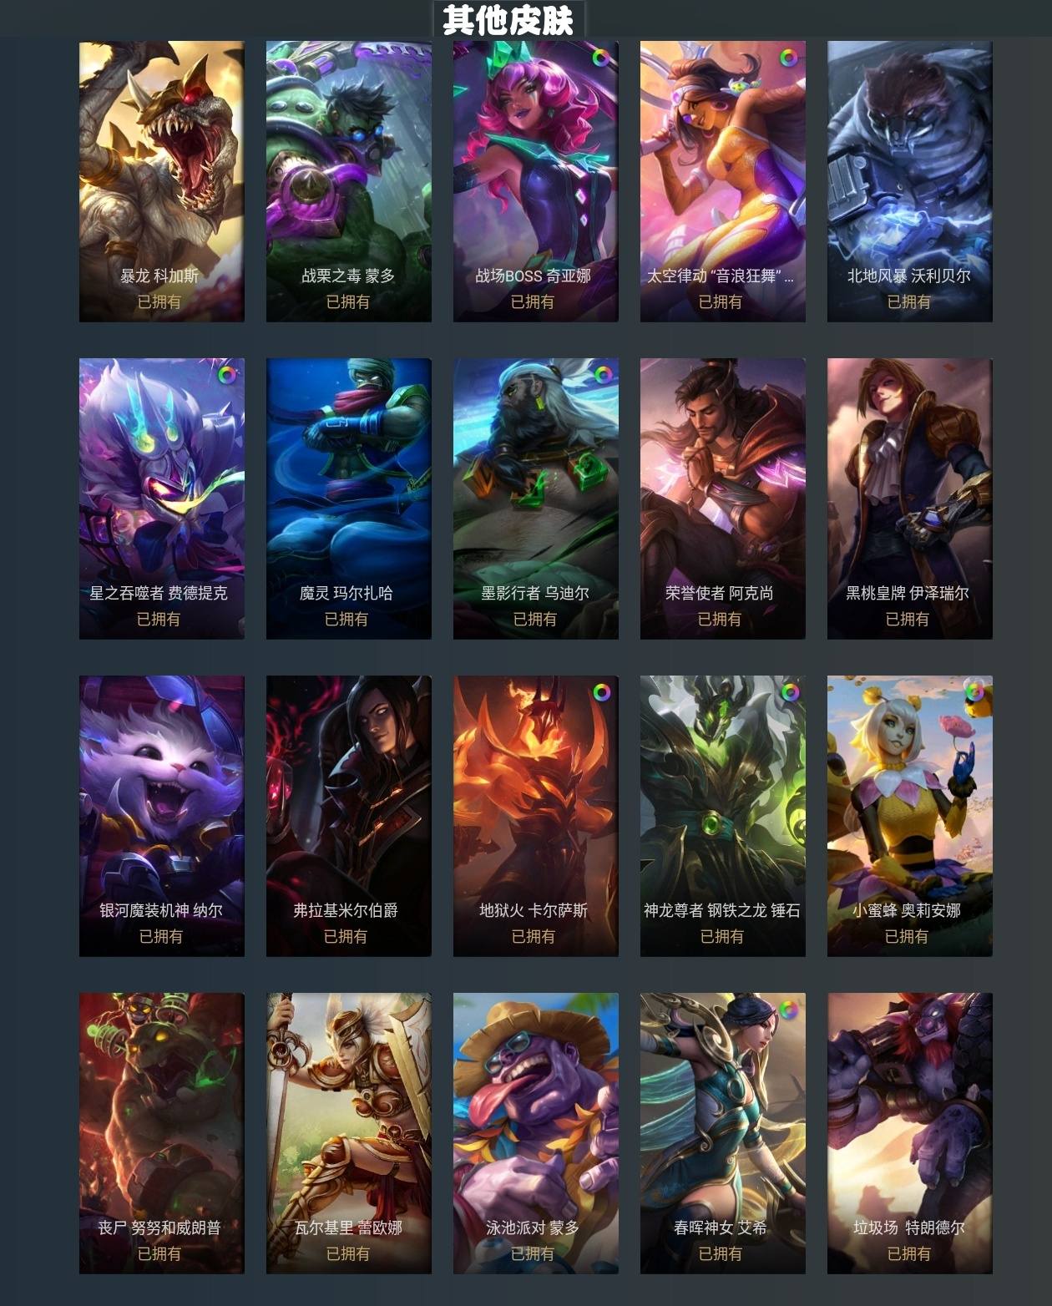Open the 黑桃皇牌 伊泽瑞尔 skin card

(x=910, y=499)
